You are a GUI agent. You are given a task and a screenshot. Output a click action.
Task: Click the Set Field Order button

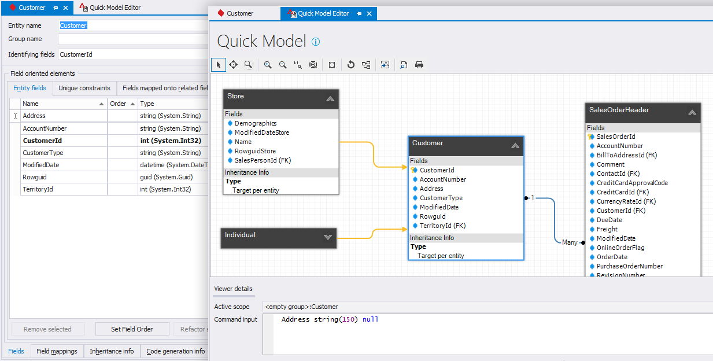click(x=132, y=329)
